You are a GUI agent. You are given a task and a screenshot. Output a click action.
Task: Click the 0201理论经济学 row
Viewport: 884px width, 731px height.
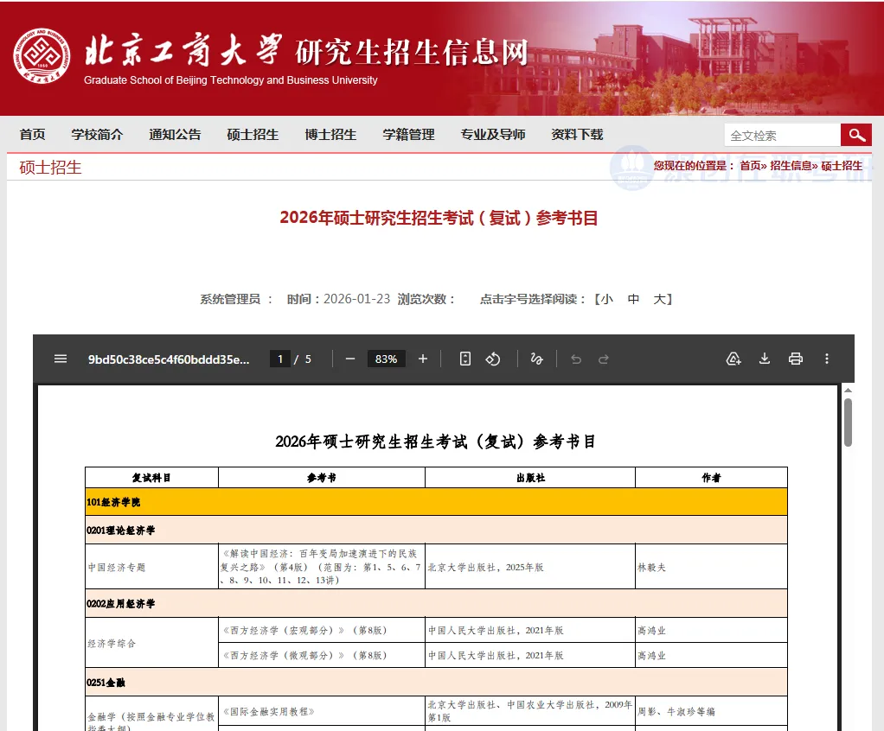[436, 530]
